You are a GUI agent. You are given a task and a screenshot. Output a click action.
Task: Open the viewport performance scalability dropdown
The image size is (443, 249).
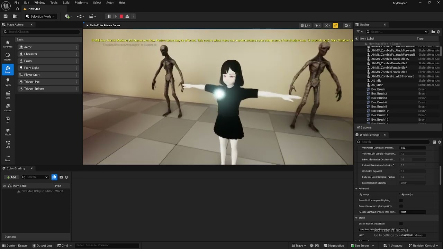(327, 25)
